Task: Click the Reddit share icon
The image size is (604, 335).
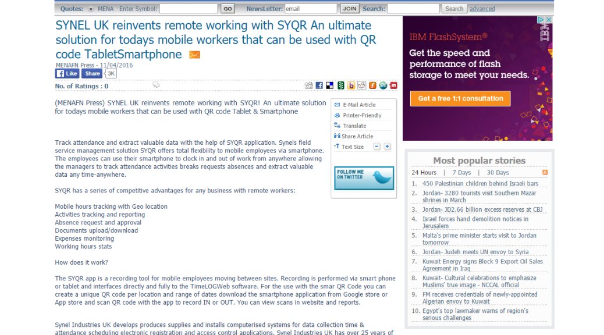Action: (x=362, y=85)
